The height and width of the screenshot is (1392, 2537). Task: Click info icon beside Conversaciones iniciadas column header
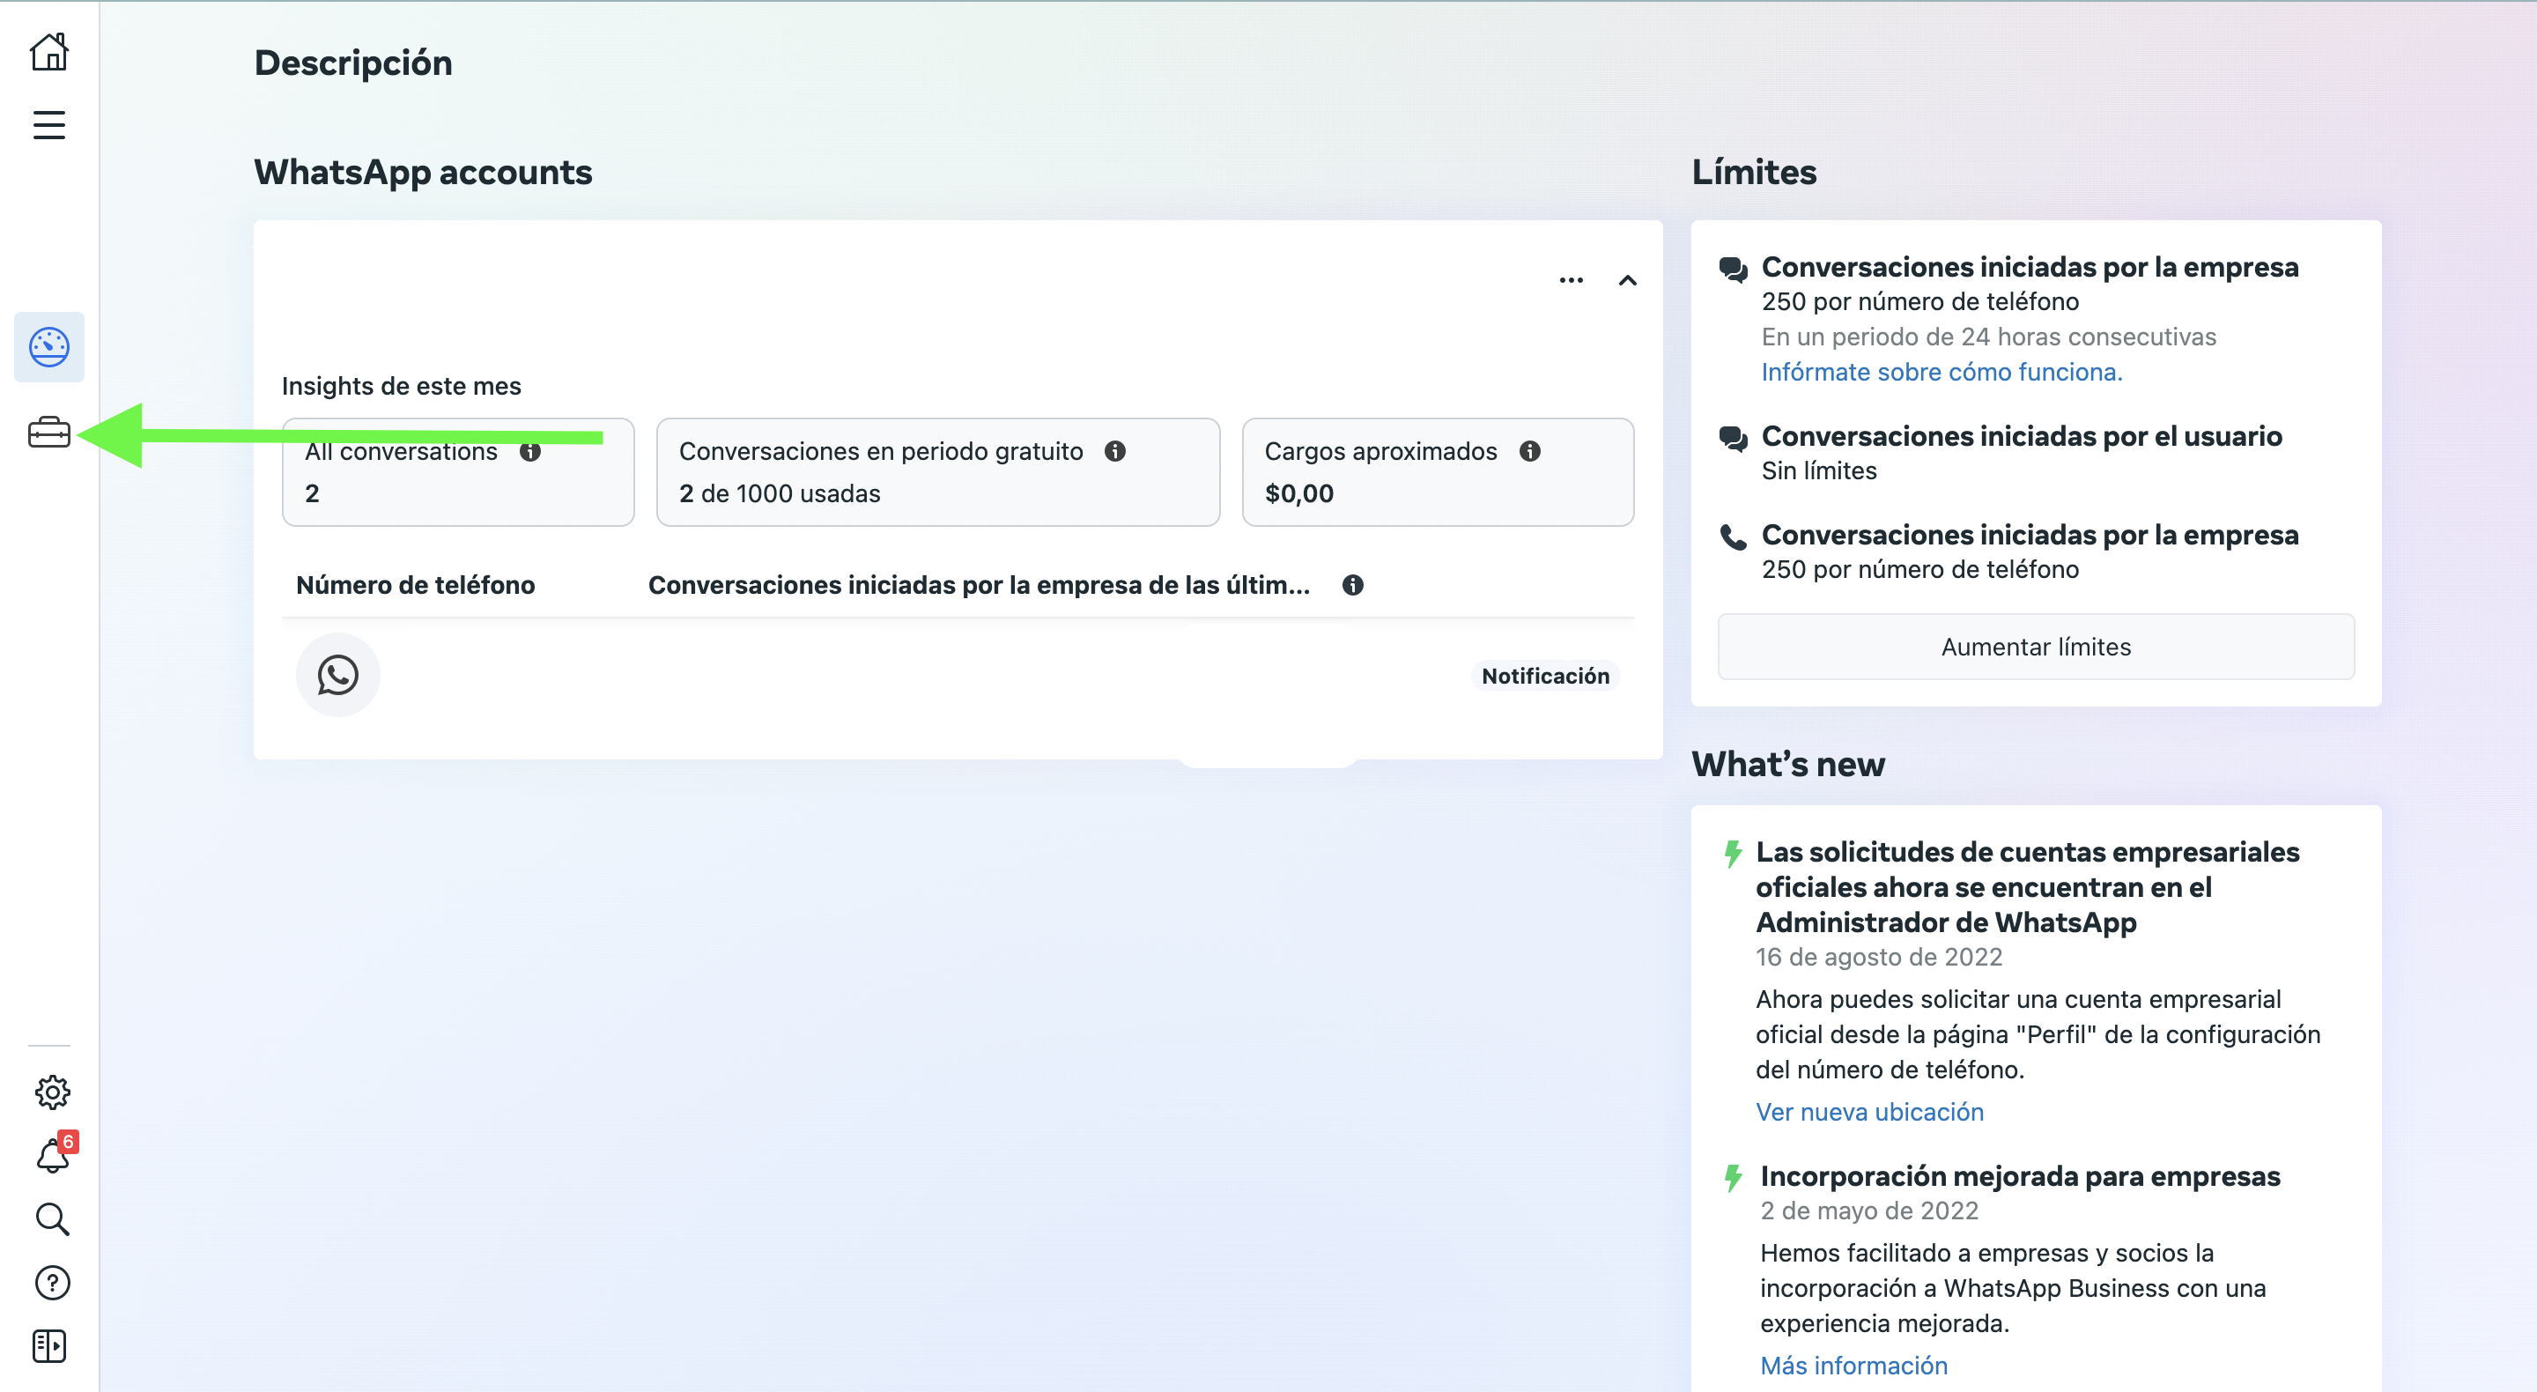(x=1353, y=585)
